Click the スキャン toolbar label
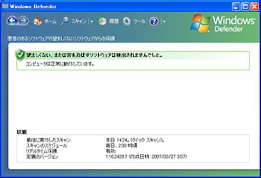Image resolution: width=261 pixels, height=178 pixels. pos(79,21)
